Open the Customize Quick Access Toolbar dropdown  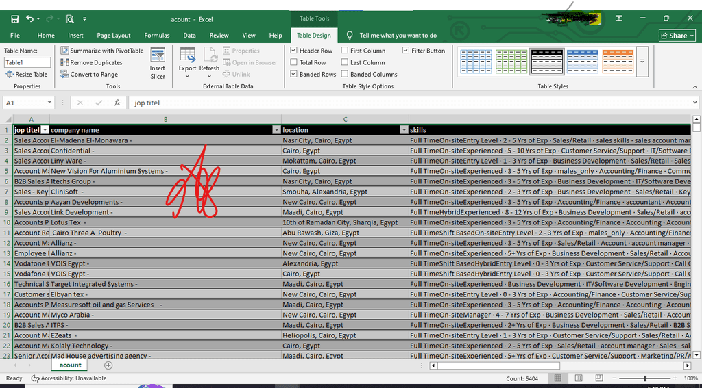(84, 18)
